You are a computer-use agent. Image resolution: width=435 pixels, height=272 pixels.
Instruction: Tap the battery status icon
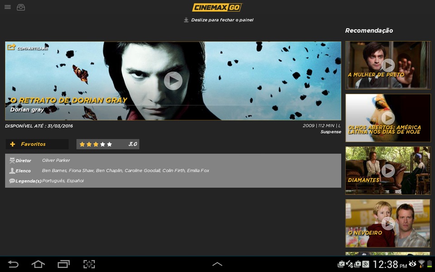430,264
